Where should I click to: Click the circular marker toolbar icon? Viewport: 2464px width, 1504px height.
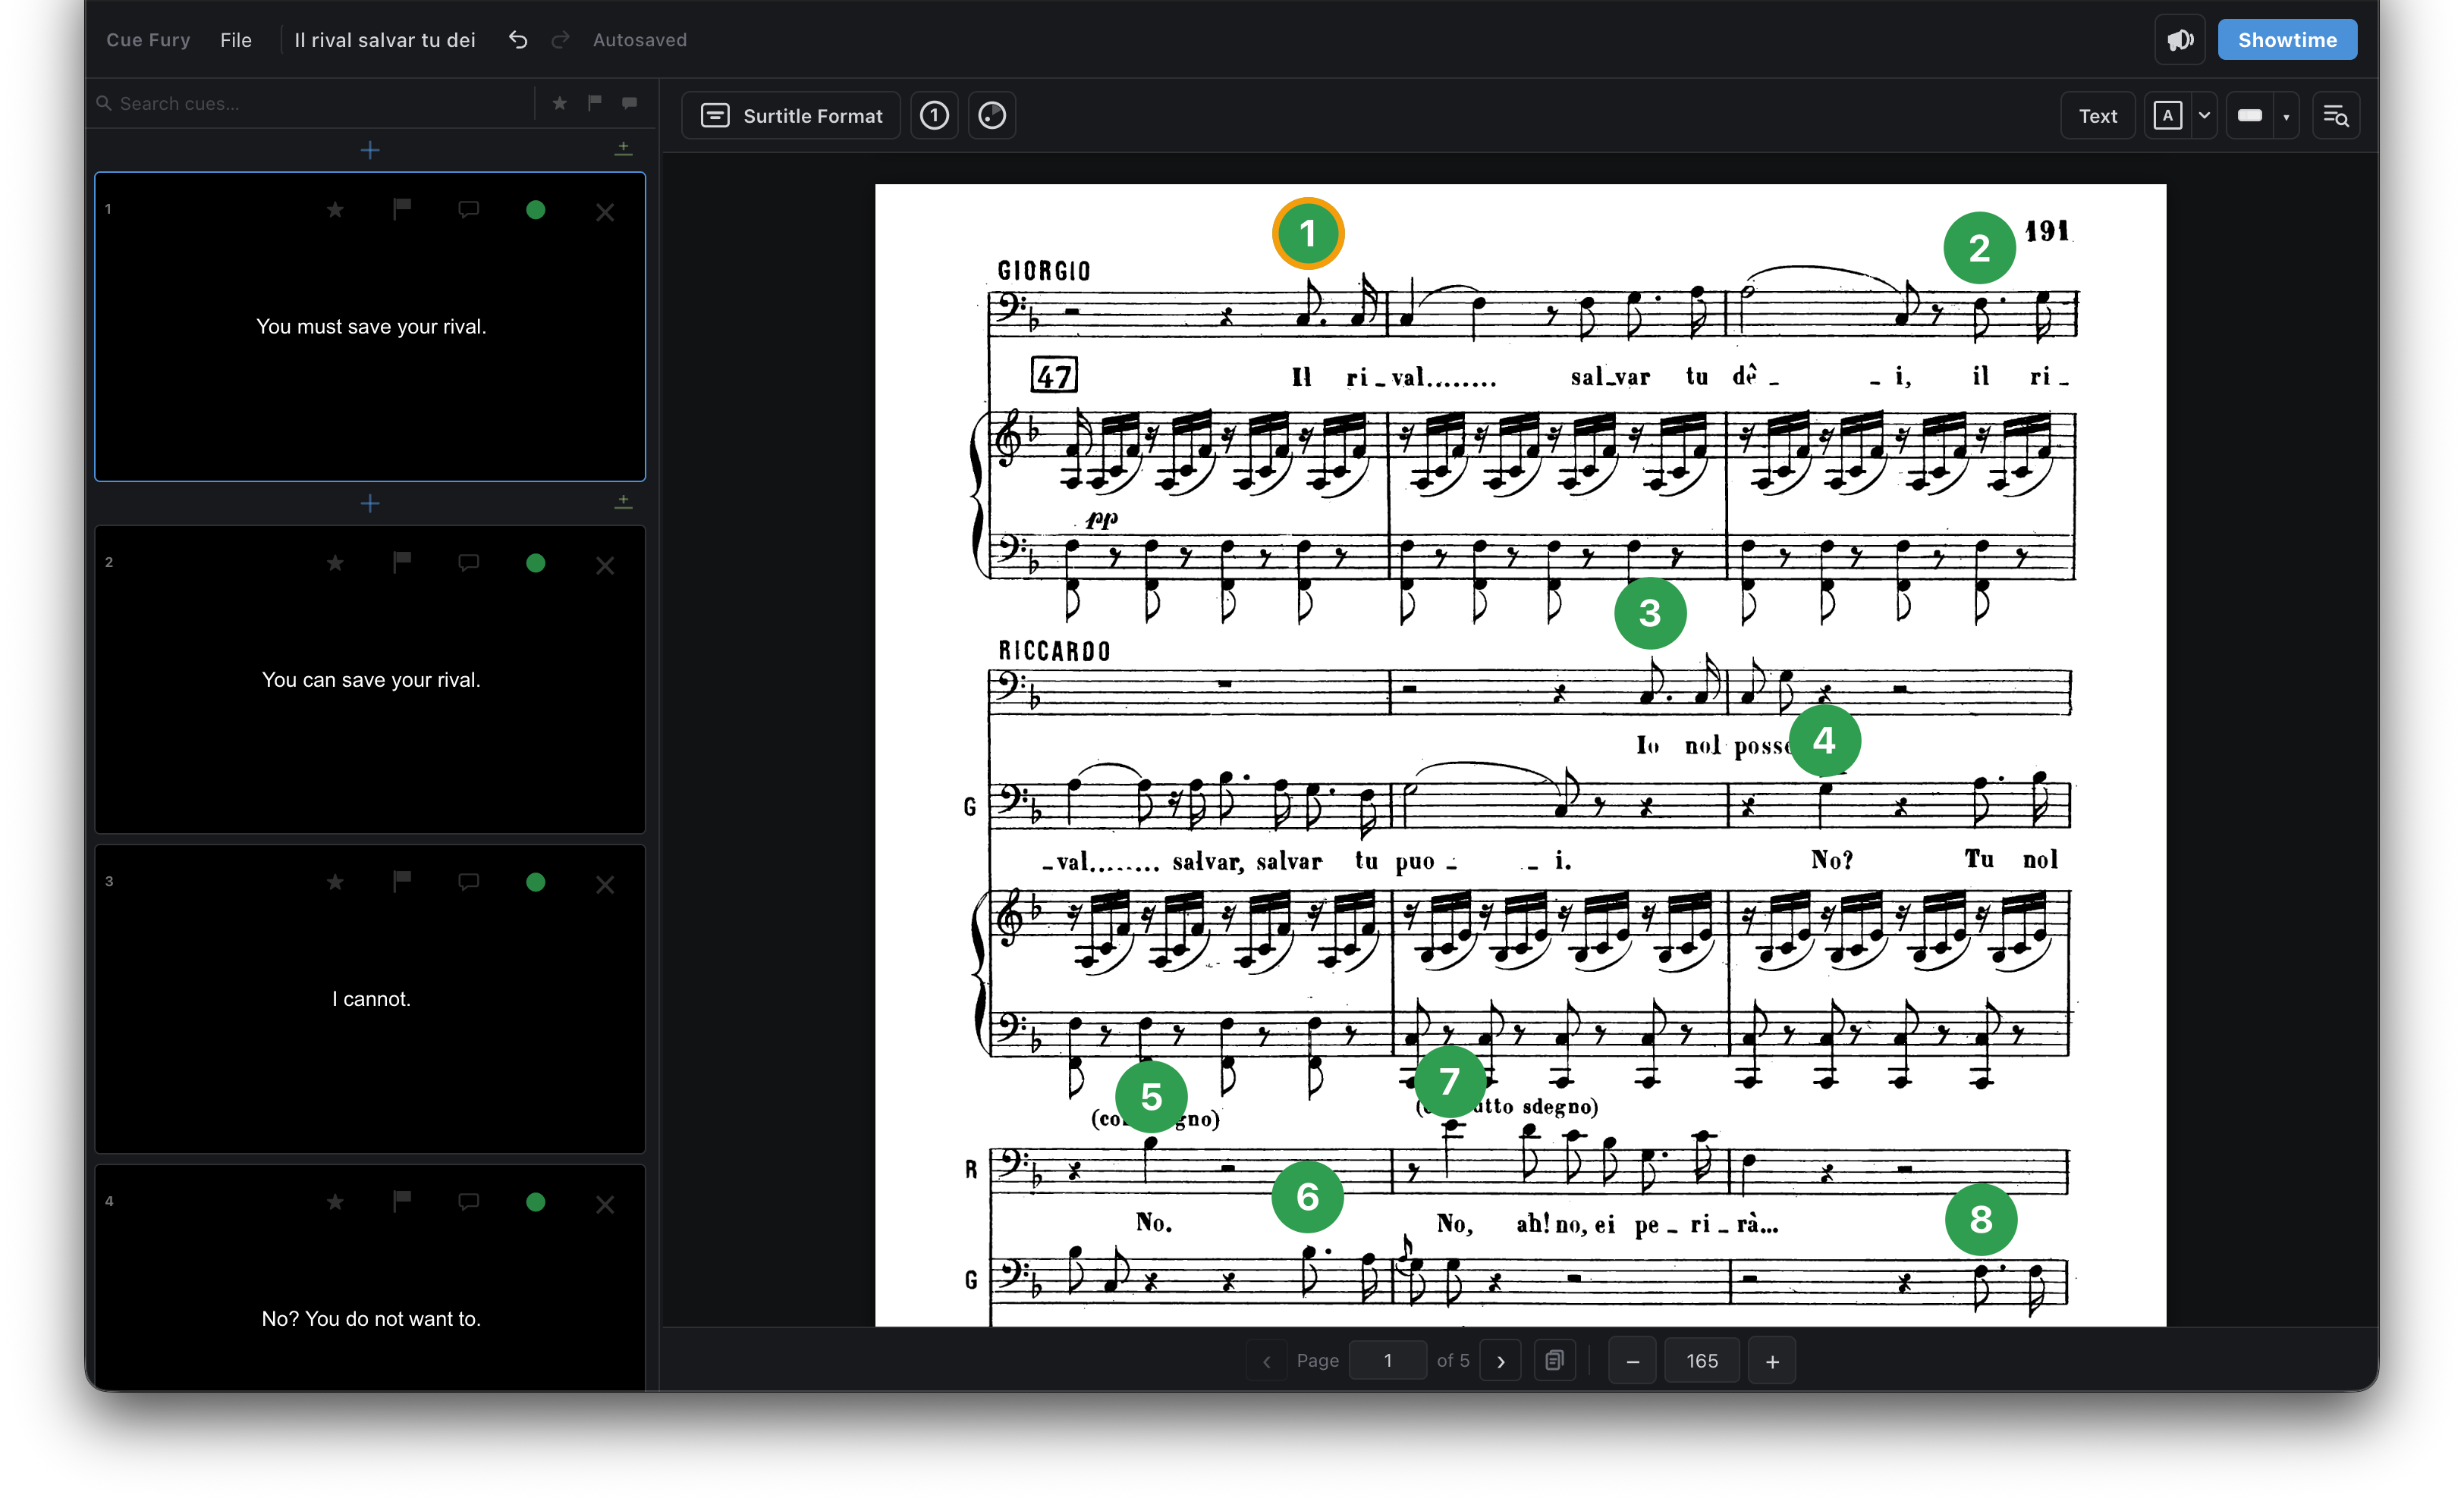coord(992,116)
